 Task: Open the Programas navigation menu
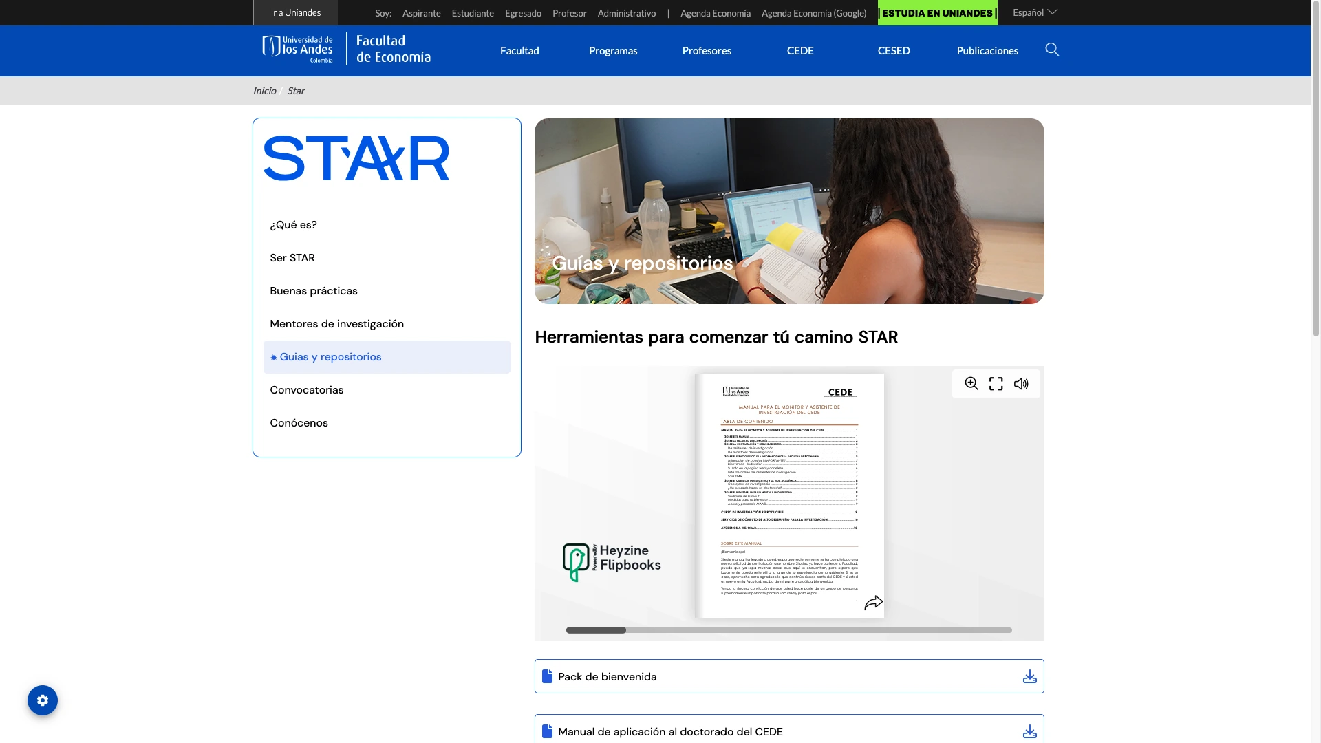(x=613, y=51)
